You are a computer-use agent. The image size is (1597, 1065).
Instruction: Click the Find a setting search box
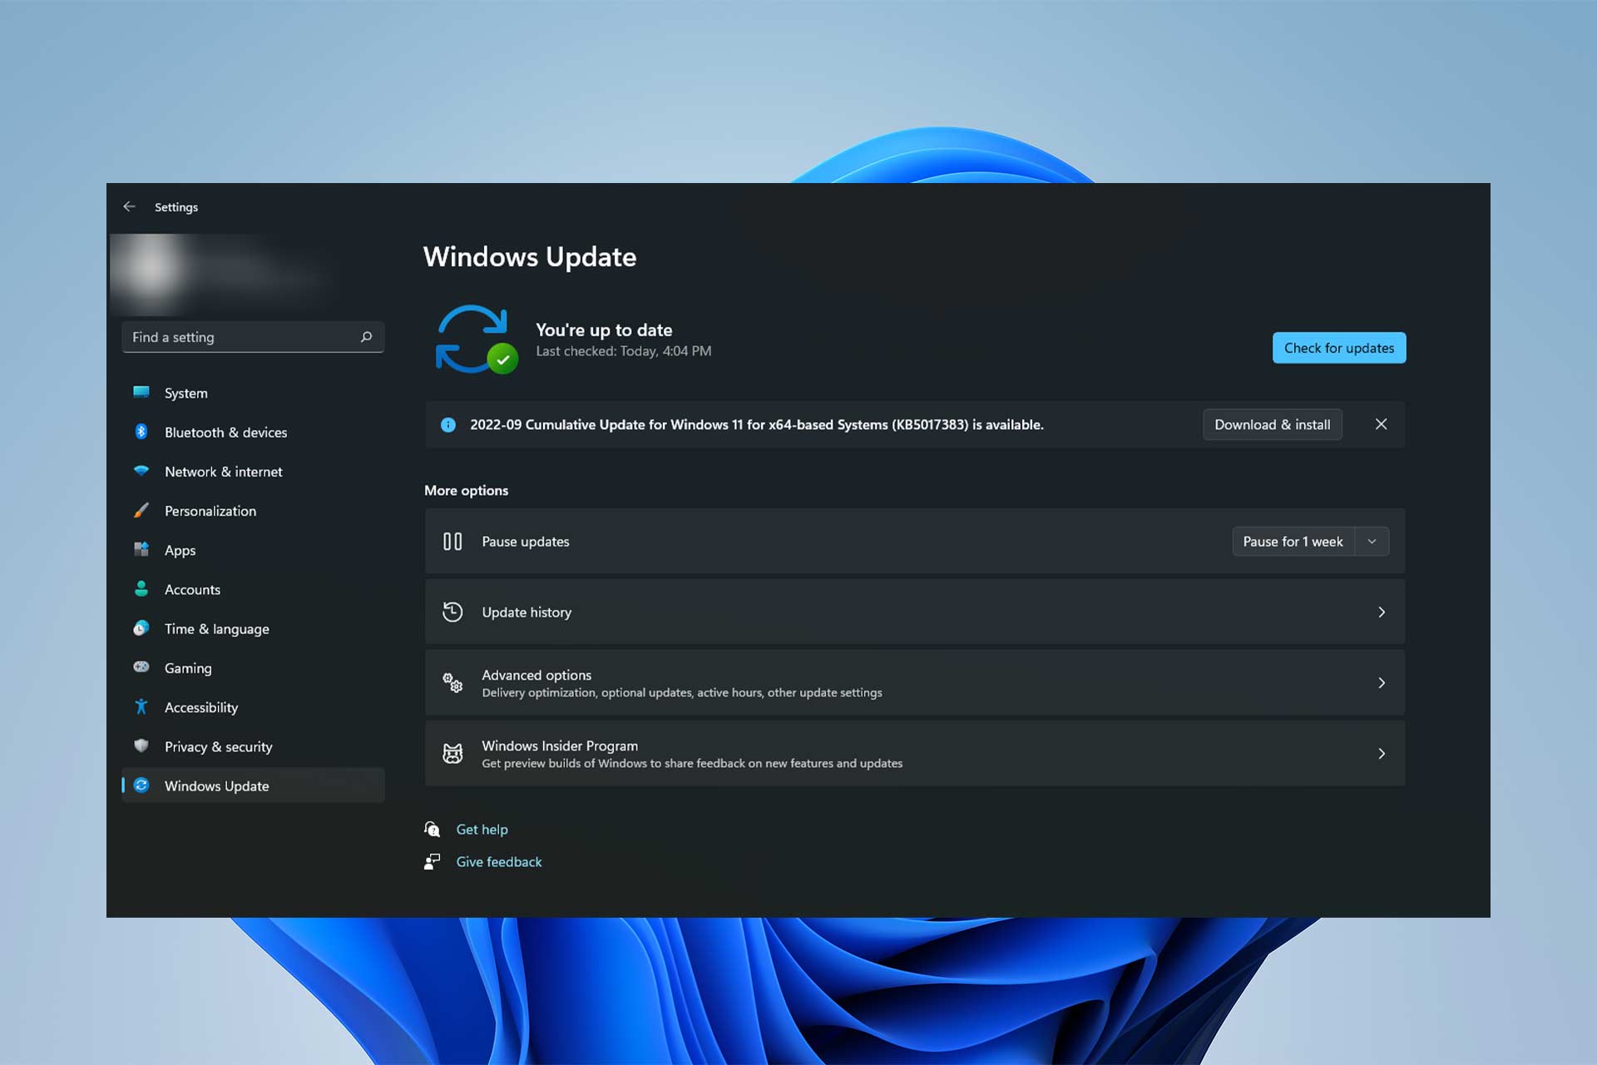253,337
